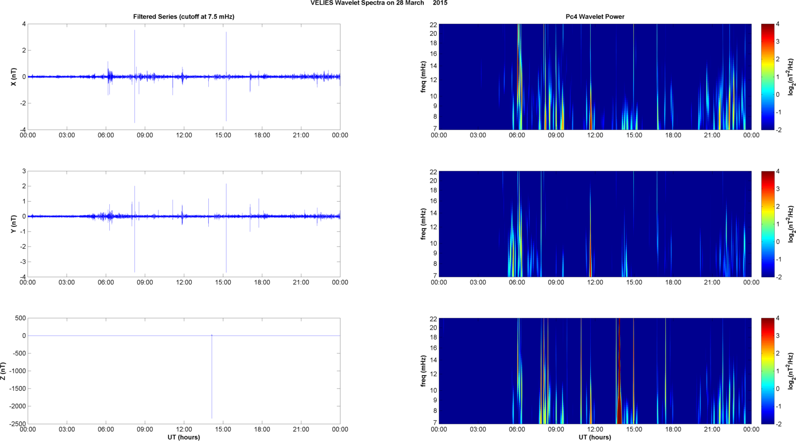Click 'freq (mHz)' label of the top spectrogram
This screenshot has height=441, width=796.
coord(423,77)
